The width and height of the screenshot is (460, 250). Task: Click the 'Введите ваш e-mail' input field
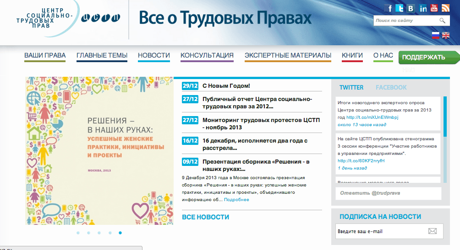(380, 231)
